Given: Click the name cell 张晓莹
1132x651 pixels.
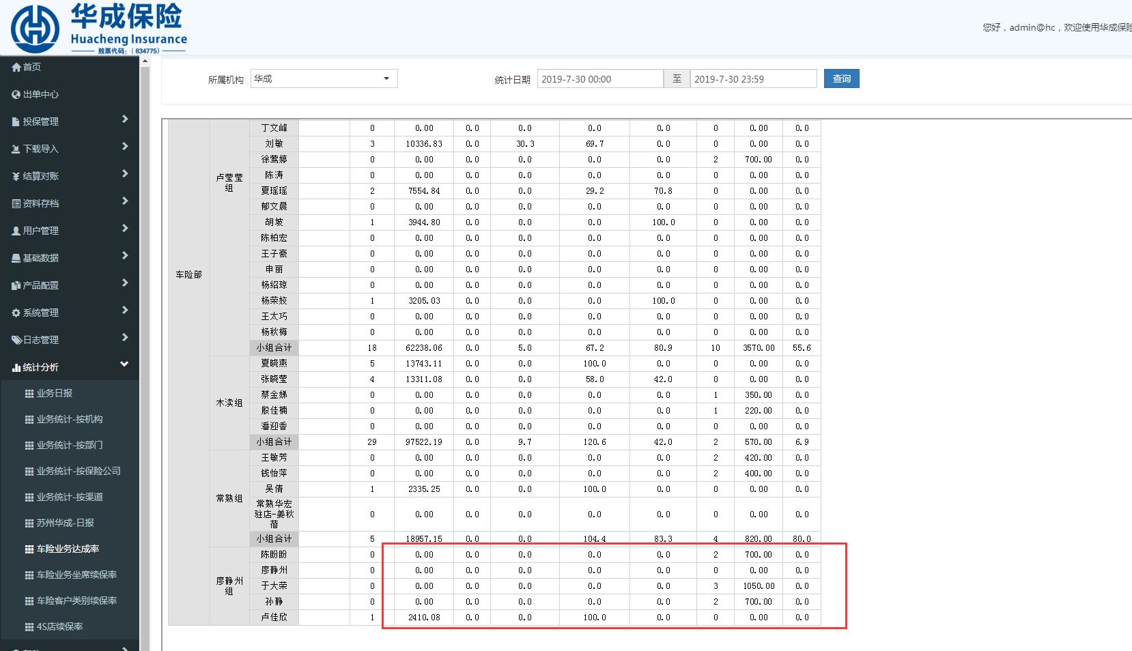Looking at the screenshot, I should point(274,379).
